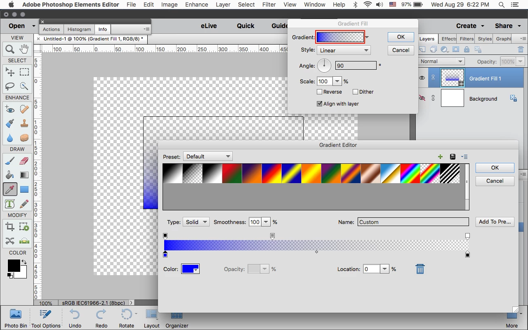Select the Content-Aware Move tool
This screenshot has height=330, width=528.
pyautogui.click(x=10, y=241)
